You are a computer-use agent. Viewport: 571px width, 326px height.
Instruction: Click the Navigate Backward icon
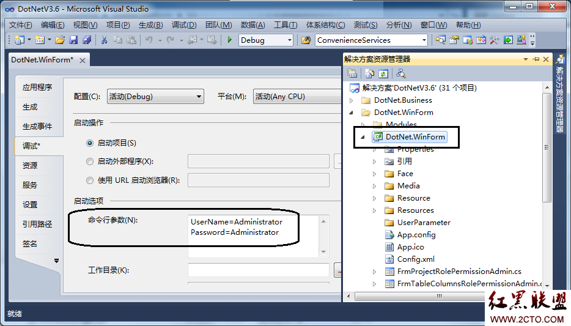click(192, 40)
